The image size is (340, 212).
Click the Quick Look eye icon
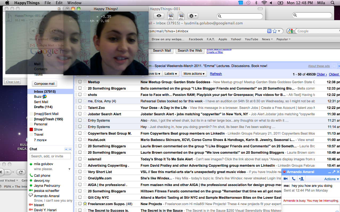pyautogui.click(x=159, y=16)
